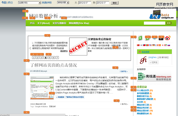Click the right arrow of the slider
The width and height of the screenshot is (178, 116).
pyautogui.click(x=129, y=48)
